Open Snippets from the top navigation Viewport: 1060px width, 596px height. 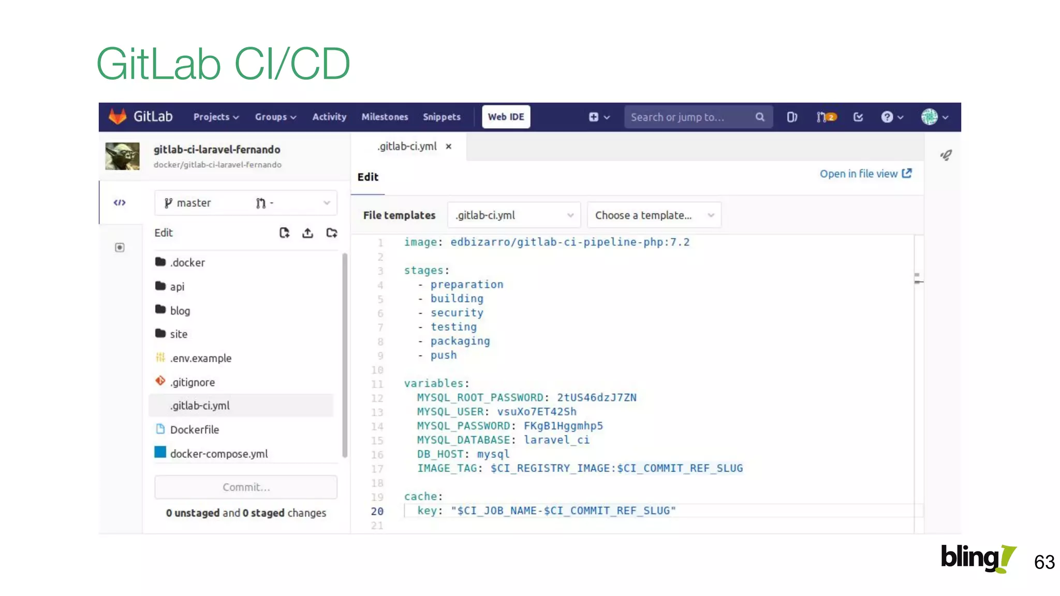click(x=441, y=117)
